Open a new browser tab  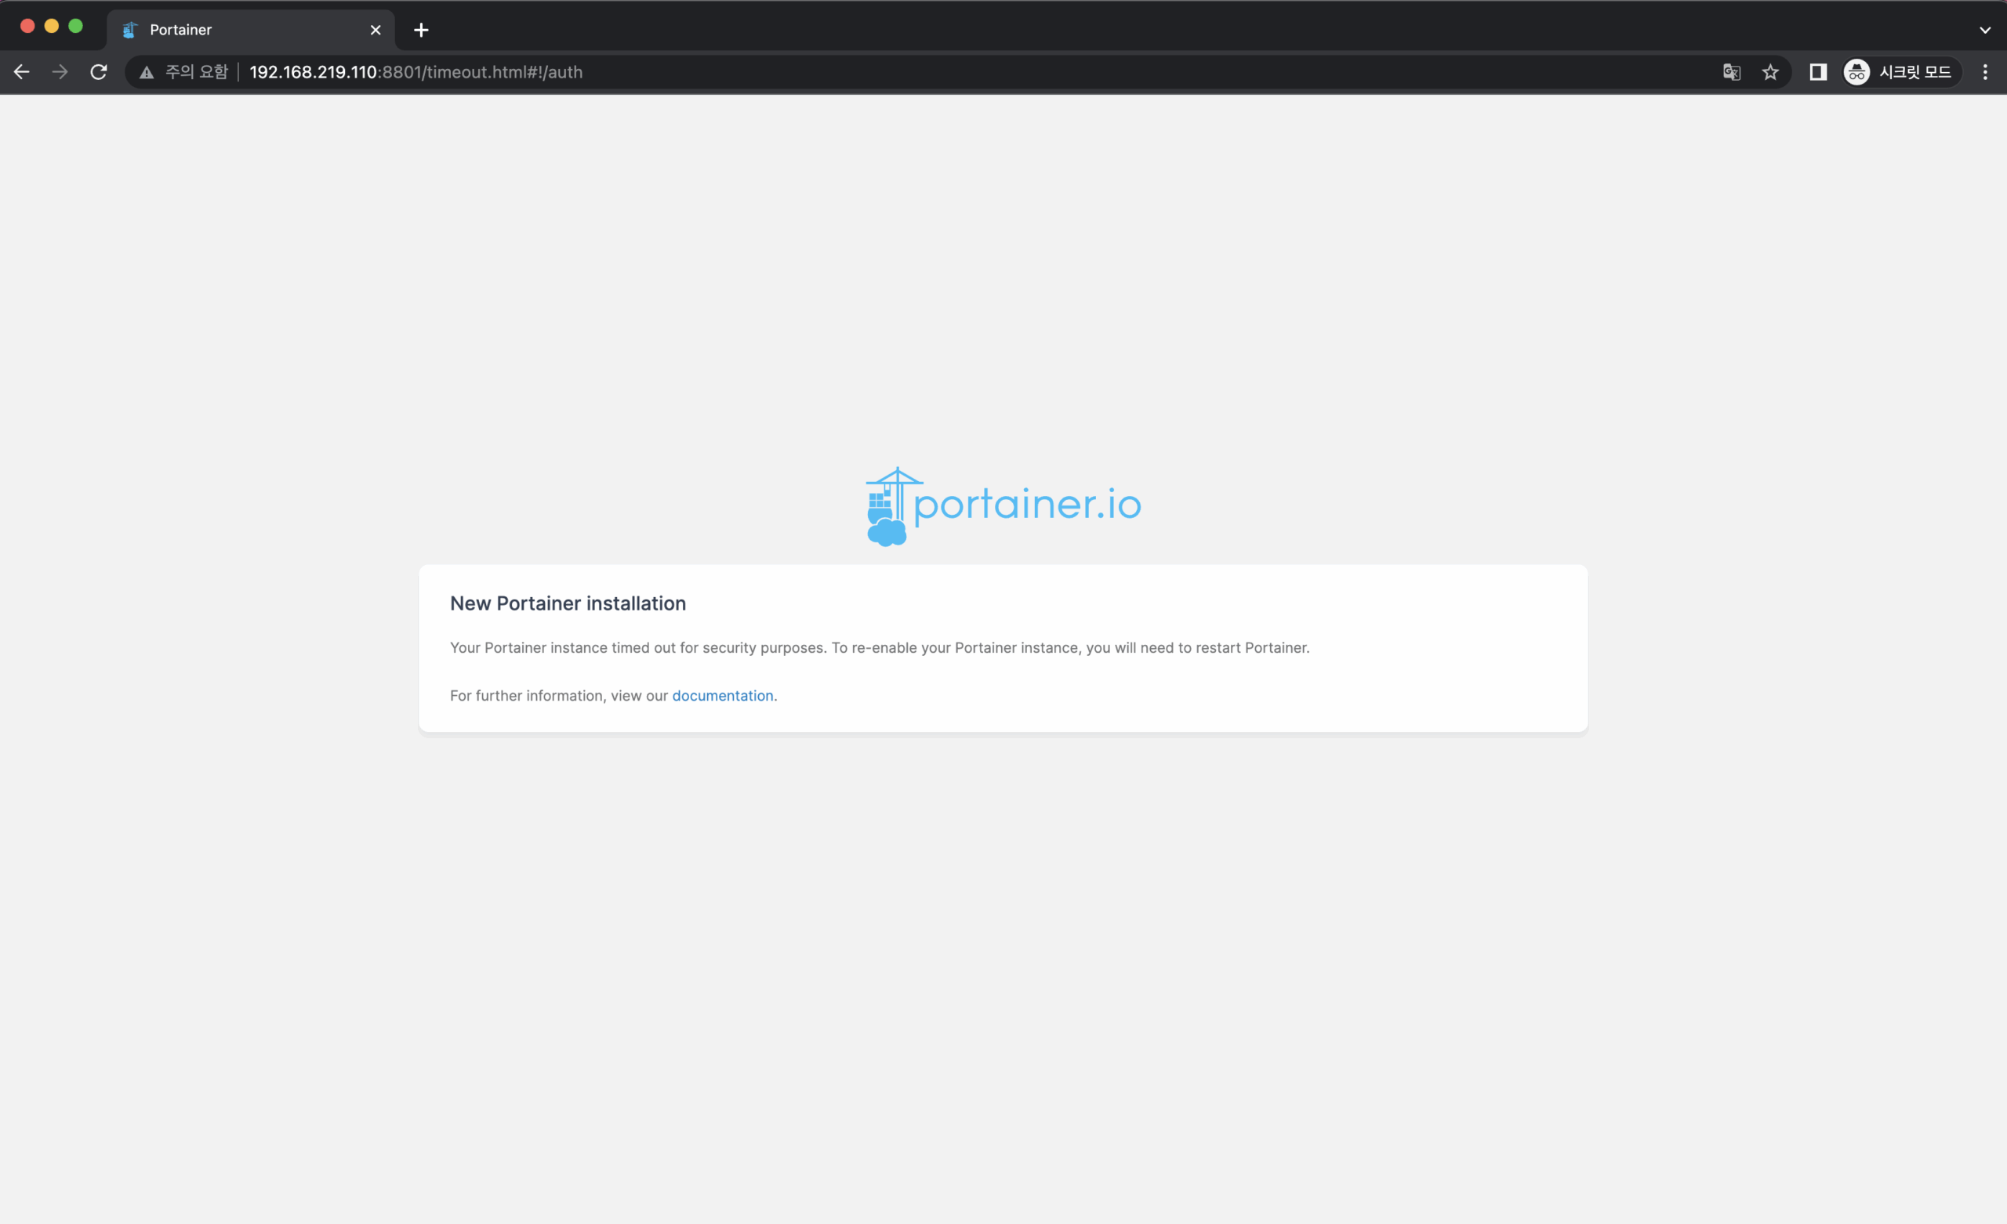coord(421,30)
